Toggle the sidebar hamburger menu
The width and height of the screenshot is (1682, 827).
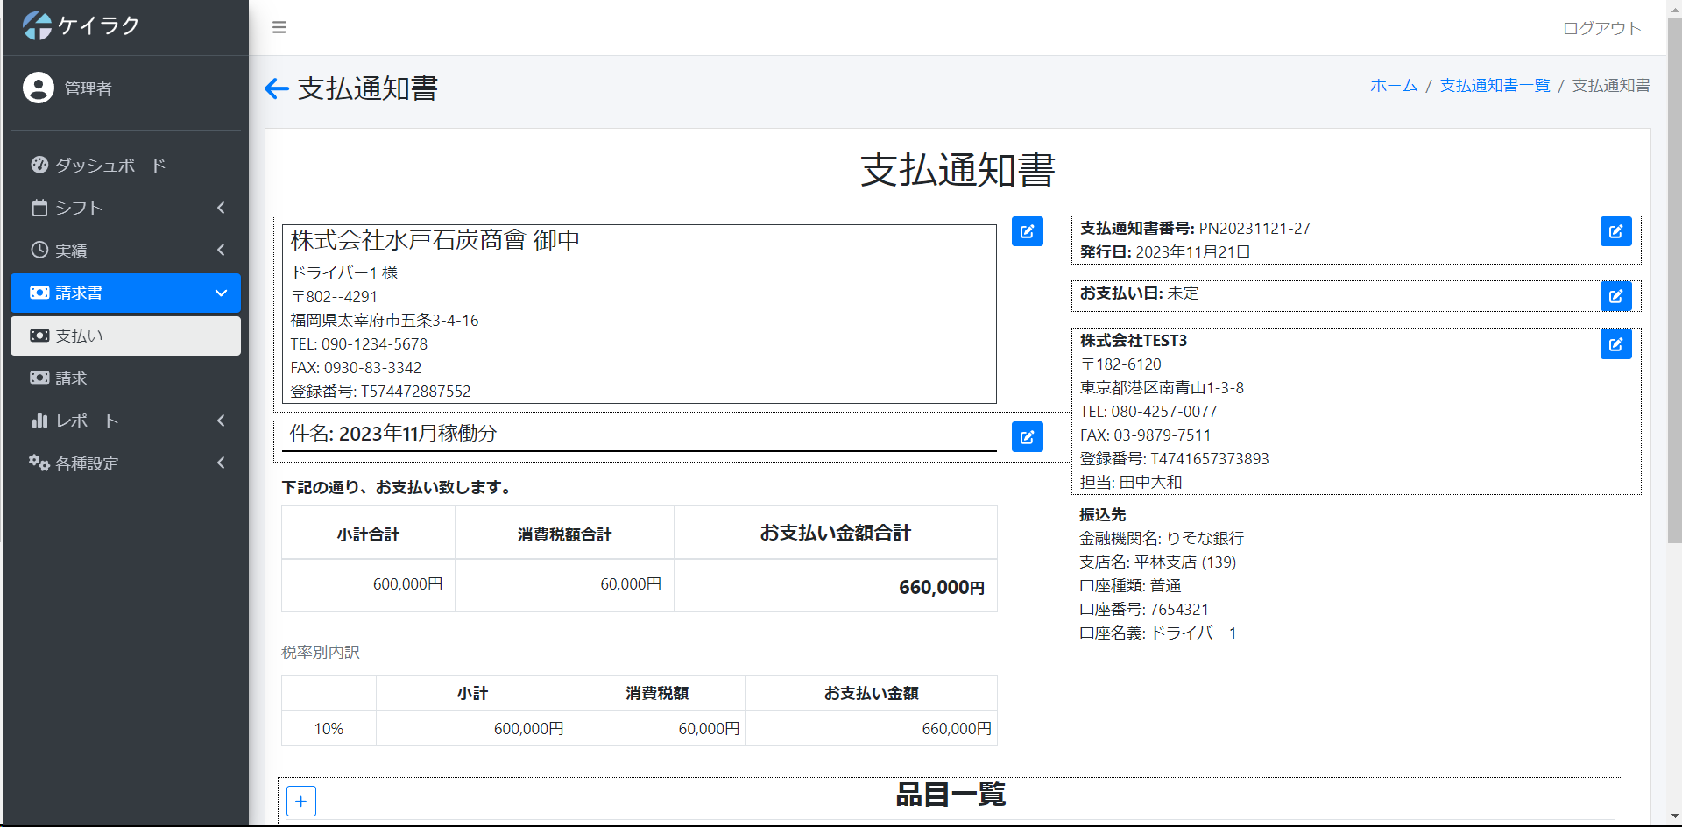pyautogui.click(x=279, y=27)
